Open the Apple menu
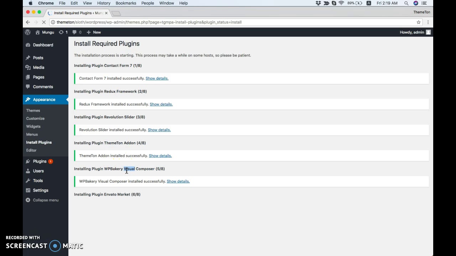Screen dimensions: 456x256 tap(30, 3)
